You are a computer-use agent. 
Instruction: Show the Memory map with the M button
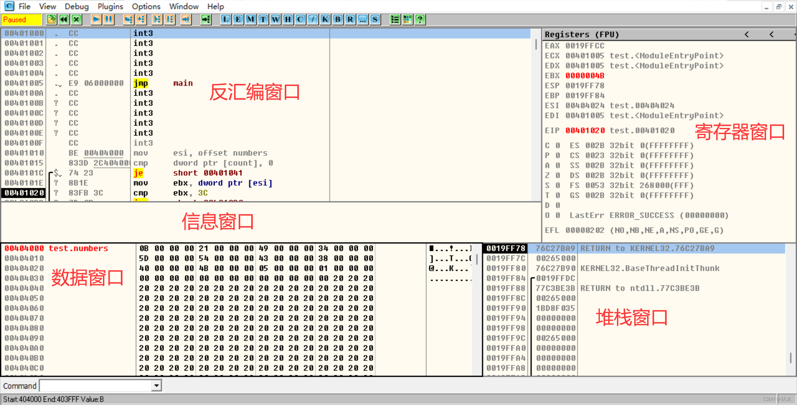pyautogui.click(x=250, y=20)
